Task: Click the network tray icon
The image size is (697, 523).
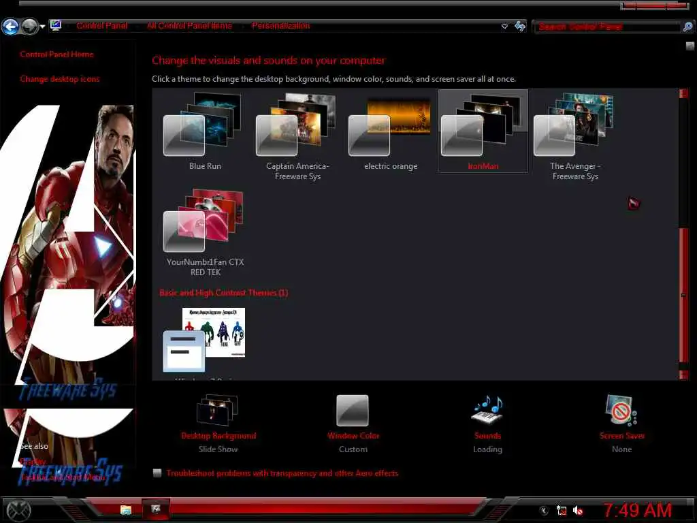Action: pos(562,511)
